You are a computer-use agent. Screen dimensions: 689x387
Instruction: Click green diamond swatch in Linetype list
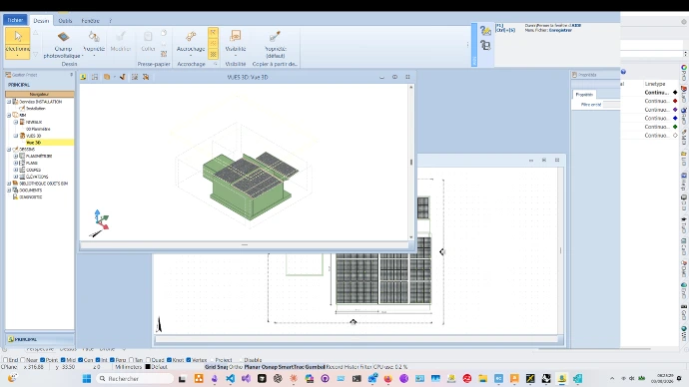point(675,127)
